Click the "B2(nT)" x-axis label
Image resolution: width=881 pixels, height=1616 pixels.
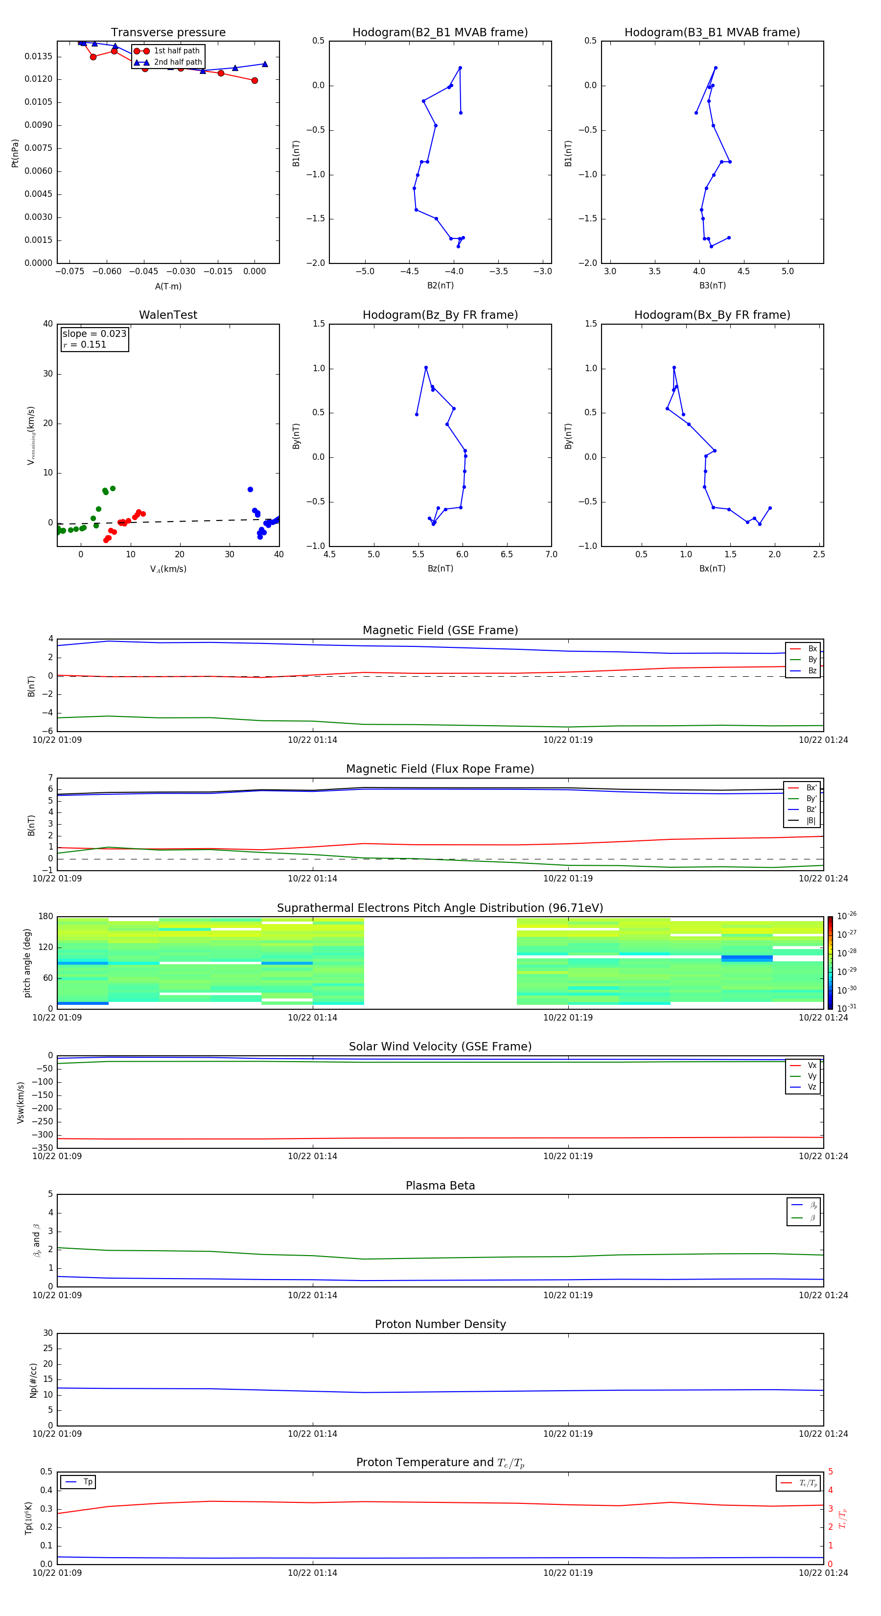[x=440, y=285]
